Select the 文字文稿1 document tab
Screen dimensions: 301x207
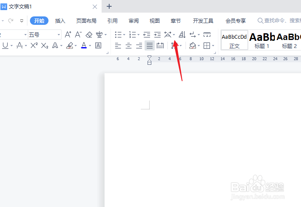51,6
